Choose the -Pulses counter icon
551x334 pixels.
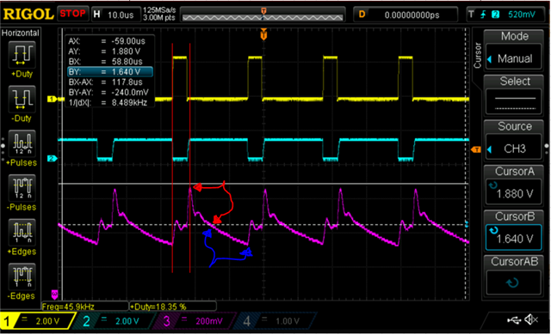[x=22, y=188]
